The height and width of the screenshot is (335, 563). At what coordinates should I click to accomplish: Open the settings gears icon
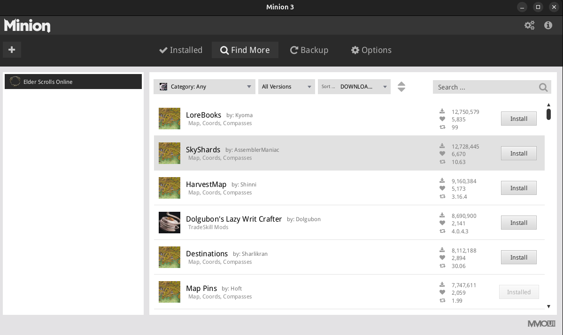529,25
